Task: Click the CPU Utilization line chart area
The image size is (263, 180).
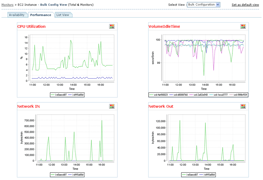Action: [x=72, y=58]
